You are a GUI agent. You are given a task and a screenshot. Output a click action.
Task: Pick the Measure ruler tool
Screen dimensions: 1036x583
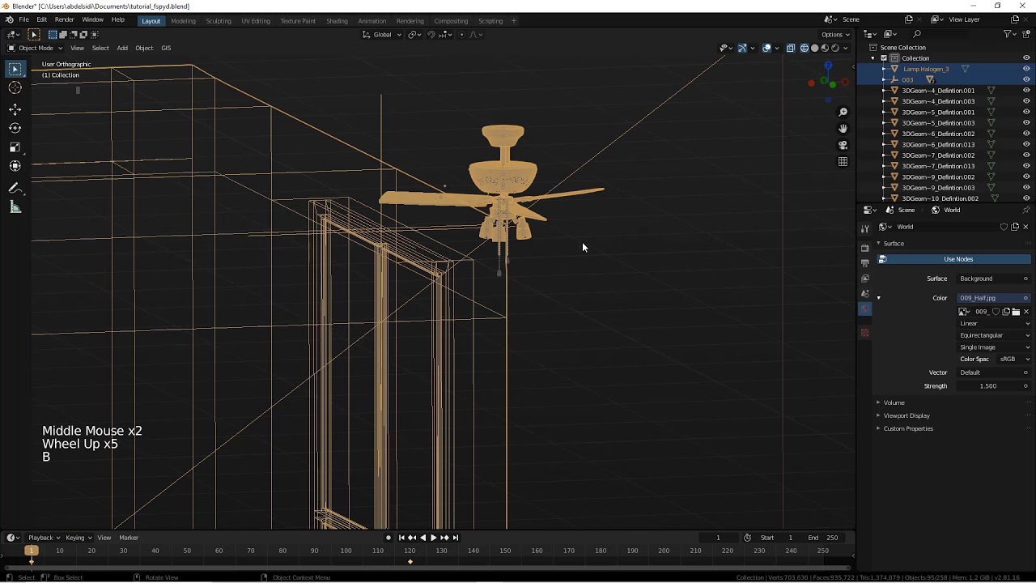tap(15, 207)
